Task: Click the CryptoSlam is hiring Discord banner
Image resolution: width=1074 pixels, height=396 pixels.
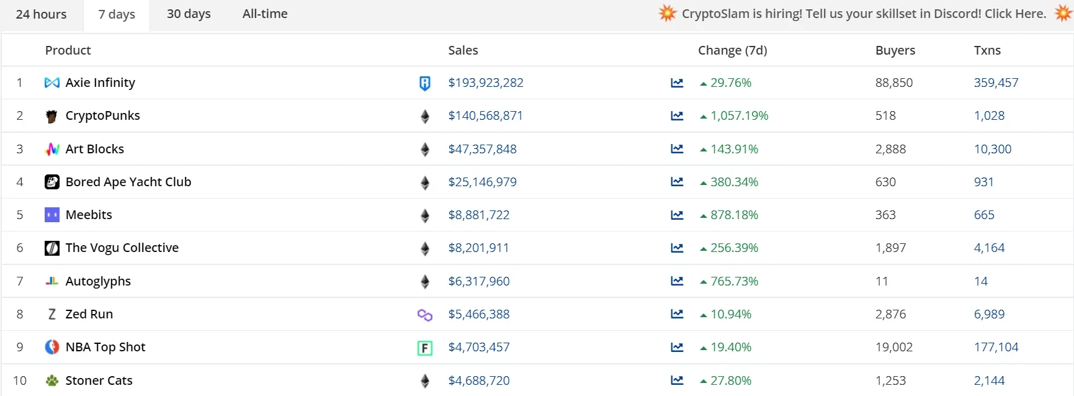Action: tap(864, 14)
